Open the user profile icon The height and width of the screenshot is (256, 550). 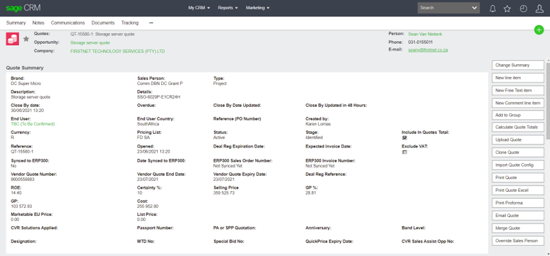point(539,8)
